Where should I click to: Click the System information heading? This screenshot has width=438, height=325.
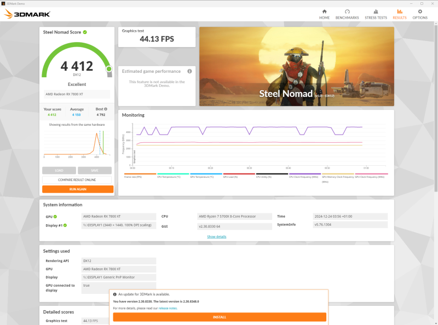[x=62, y=205]
